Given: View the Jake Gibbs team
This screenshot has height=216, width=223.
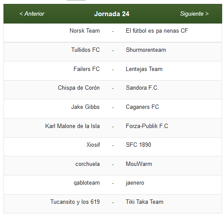Looking at the screenshot, I should (x=85, y=107).
